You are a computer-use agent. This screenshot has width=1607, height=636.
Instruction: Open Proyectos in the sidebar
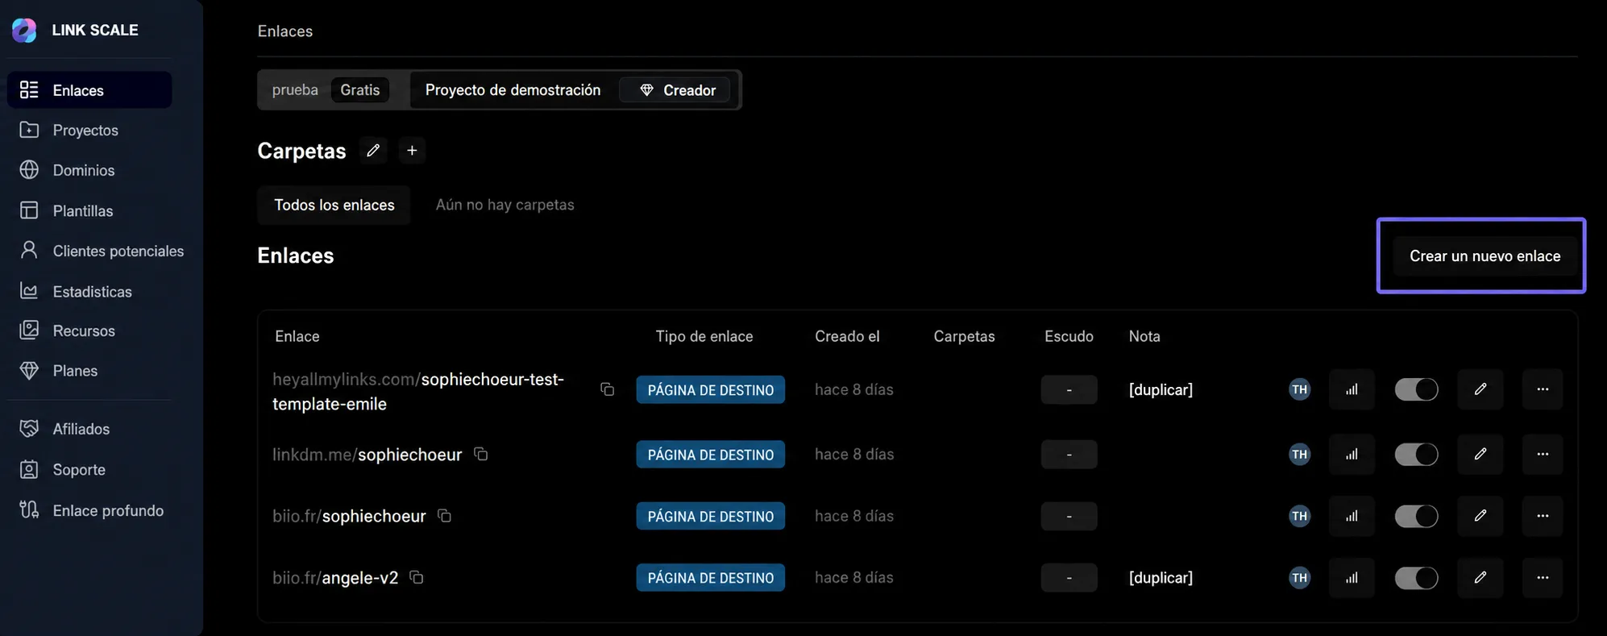(89, 130)
